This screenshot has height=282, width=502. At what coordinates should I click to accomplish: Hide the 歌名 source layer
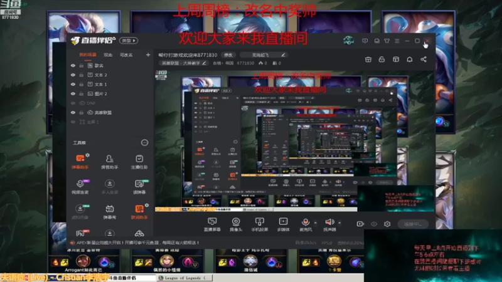pos(73,66)
